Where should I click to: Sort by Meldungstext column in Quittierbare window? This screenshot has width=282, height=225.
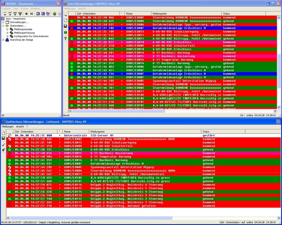click(x=145, y=132)
